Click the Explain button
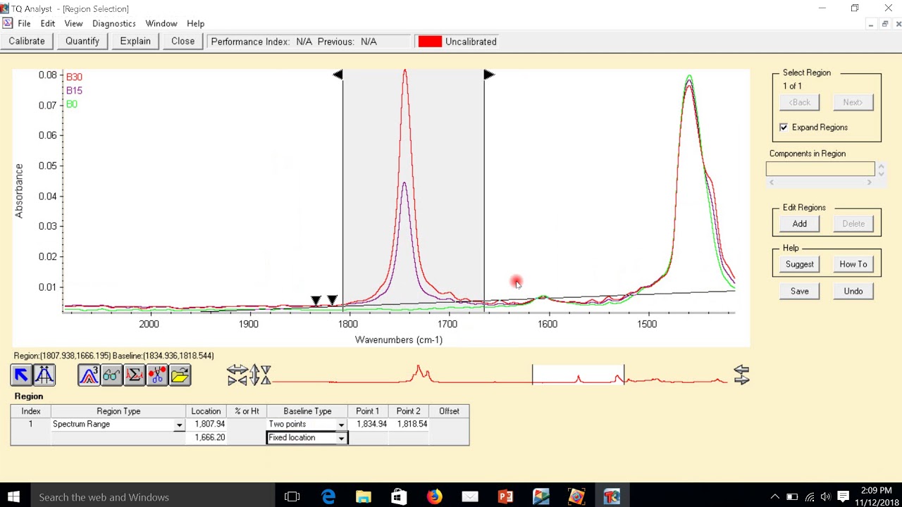Image resolution: width=902 pixels, height=507 pixels. pos(135,42)
